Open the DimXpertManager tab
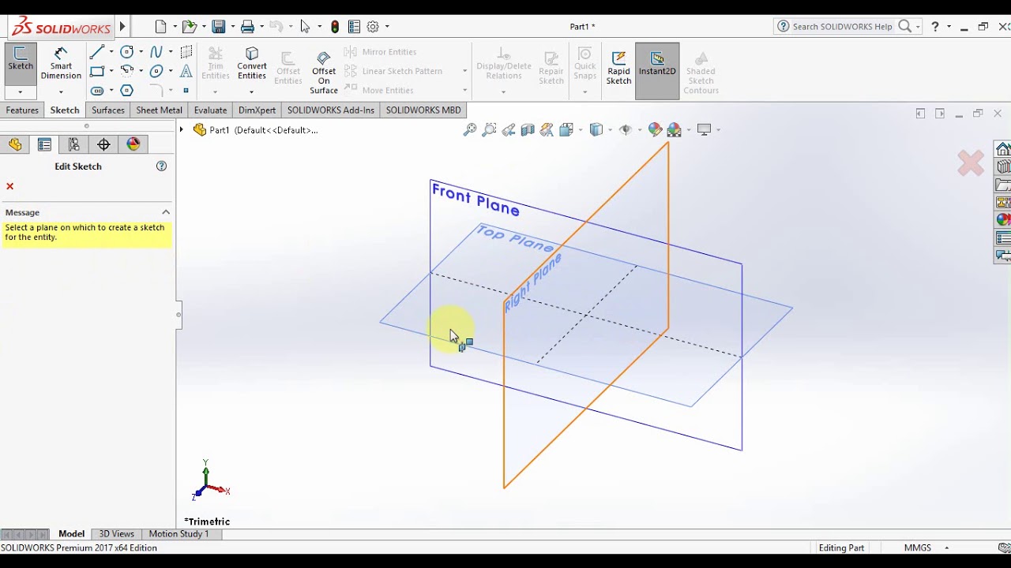Viewport: 1011px width, 568px height. click(x=103, y=144)
